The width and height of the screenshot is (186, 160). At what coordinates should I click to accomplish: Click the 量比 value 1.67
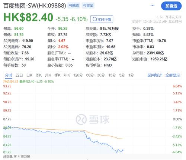point(62,41)
